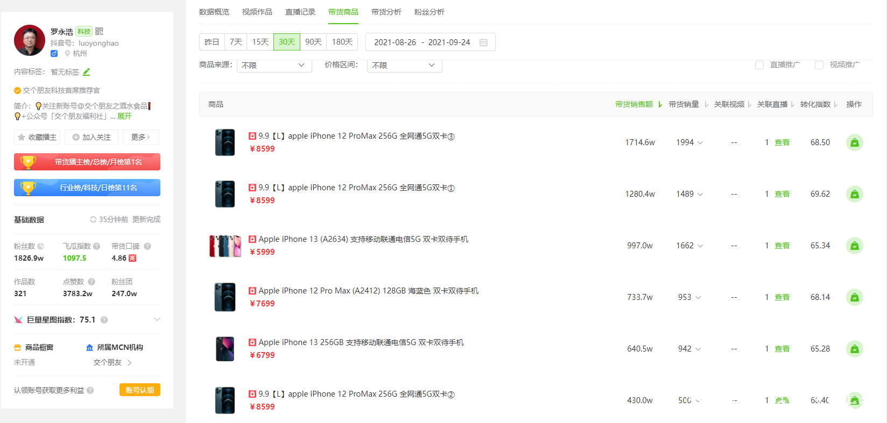Expand sales volume 1994 chevron
Viewport: 887px width, 423px height.
coord(700,142)
